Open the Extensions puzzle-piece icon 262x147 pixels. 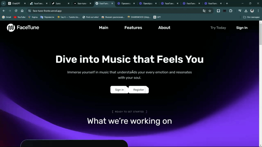pos(230,11)
